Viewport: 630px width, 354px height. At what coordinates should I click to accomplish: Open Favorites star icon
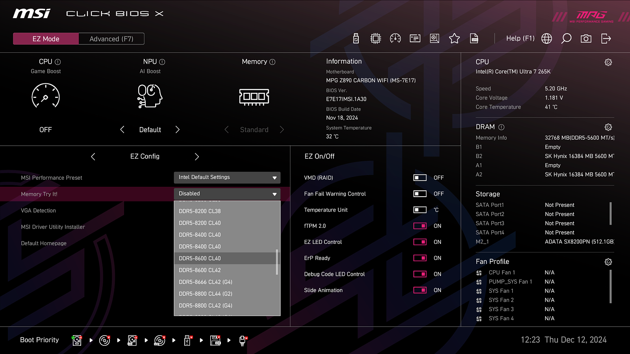click(454, 38)
